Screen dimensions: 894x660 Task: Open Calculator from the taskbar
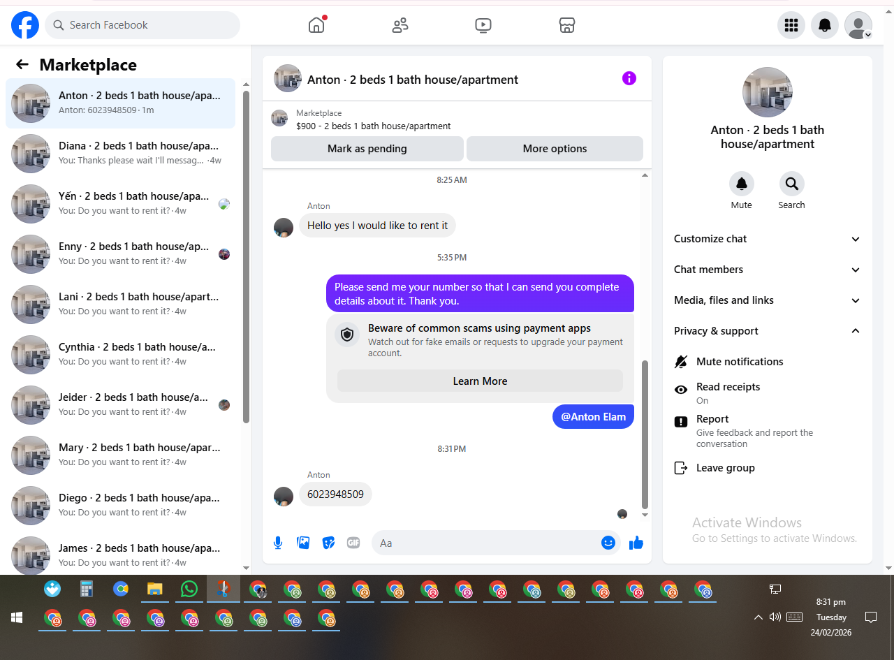point(87,589)
